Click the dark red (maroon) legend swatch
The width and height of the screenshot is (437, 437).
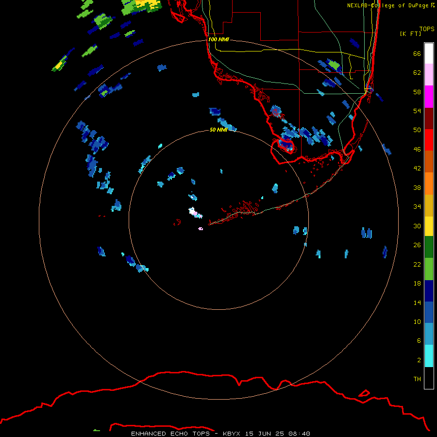429,118
